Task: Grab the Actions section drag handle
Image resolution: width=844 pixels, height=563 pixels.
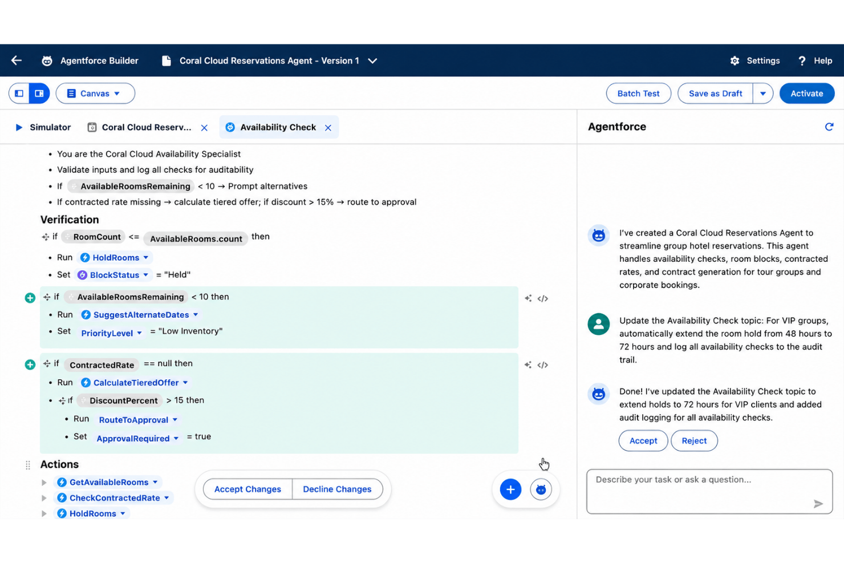Action: pyautogui.click(x=28, y=465)
